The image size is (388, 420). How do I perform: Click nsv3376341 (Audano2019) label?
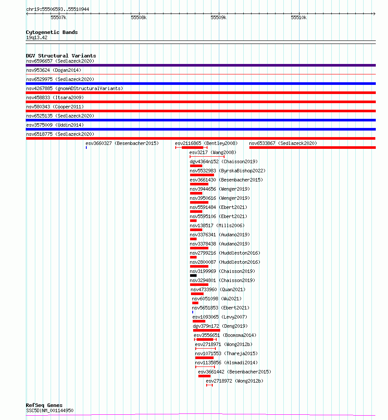(x=220, y=235)
